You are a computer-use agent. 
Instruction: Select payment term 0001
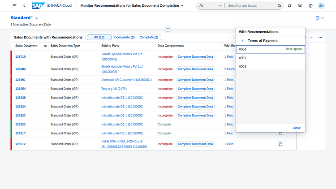tap(270, 58)
